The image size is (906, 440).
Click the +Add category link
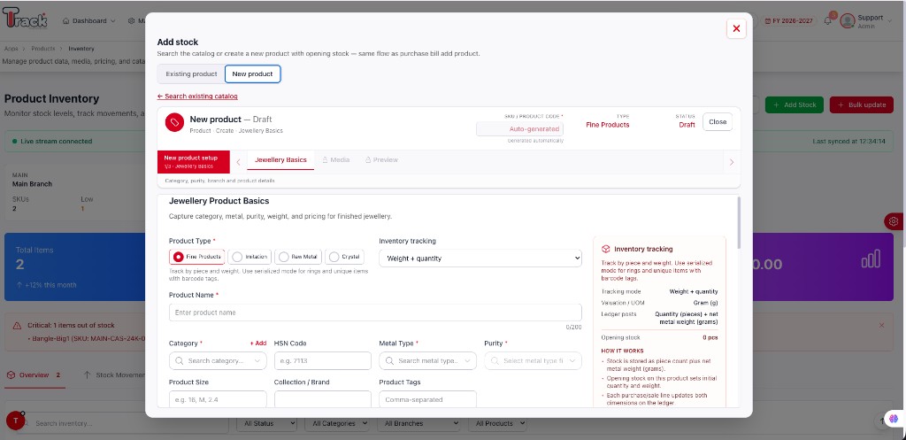258,344
